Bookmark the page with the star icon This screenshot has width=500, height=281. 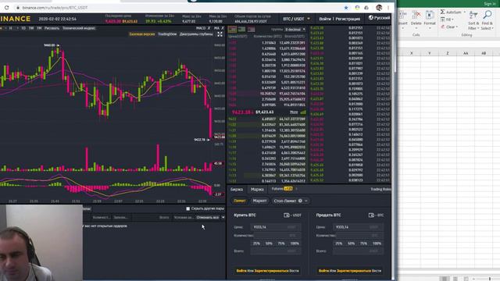[x=346, y=7]
